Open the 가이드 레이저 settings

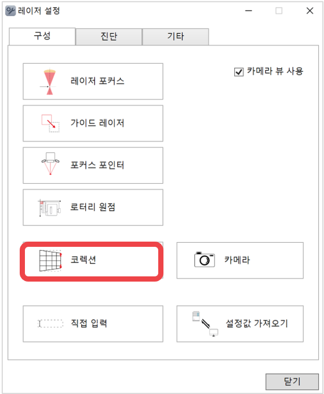(x=93, y=123)
